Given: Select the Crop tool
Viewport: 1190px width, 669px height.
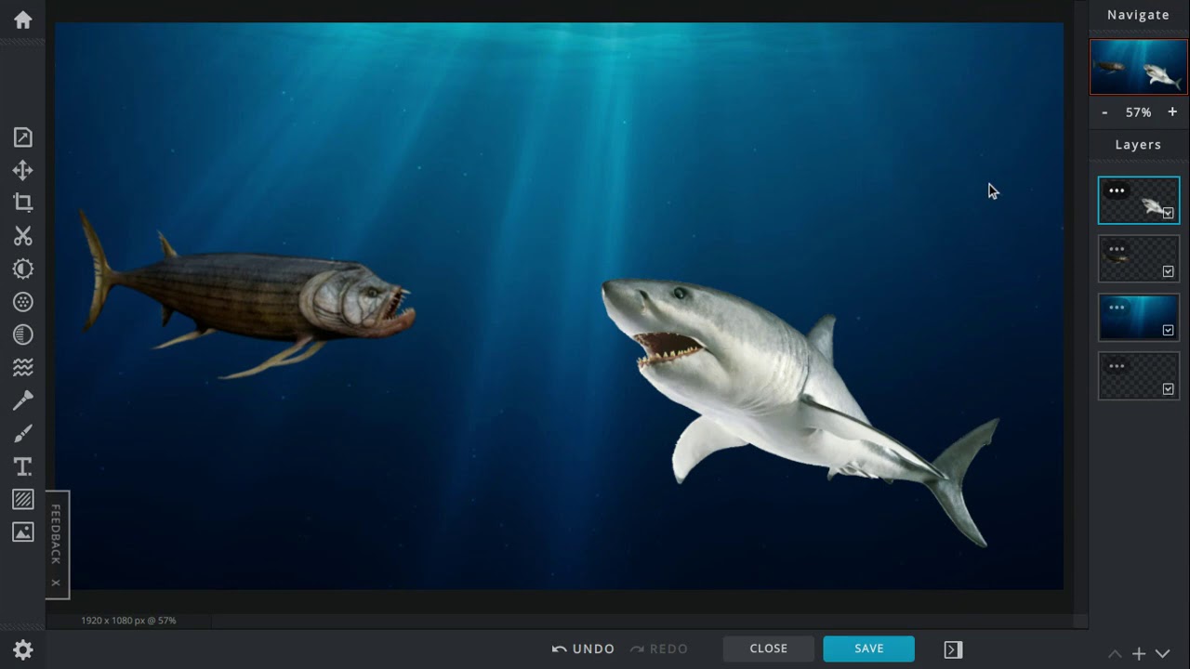Looking at the screenshot, I should [23, 203].
